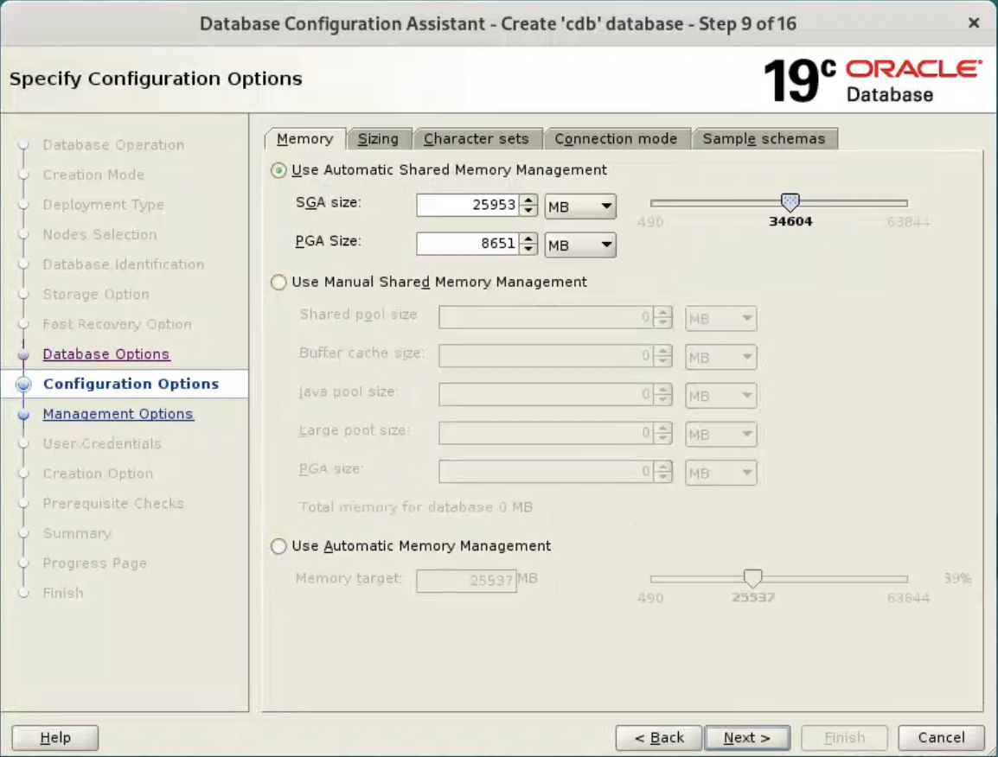
Task: Decrease PGA Size with down spinner arrow
Action: pos(528,250)
